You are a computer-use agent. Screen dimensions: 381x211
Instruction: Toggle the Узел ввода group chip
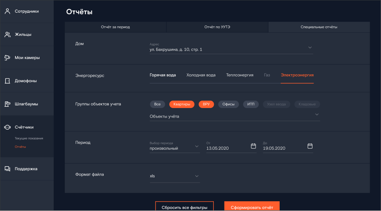pos(276,104)
